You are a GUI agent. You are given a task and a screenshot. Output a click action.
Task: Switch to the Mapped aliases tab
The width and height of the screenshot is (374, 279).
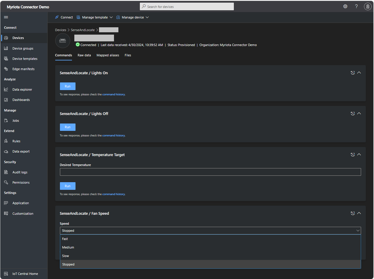108,55
